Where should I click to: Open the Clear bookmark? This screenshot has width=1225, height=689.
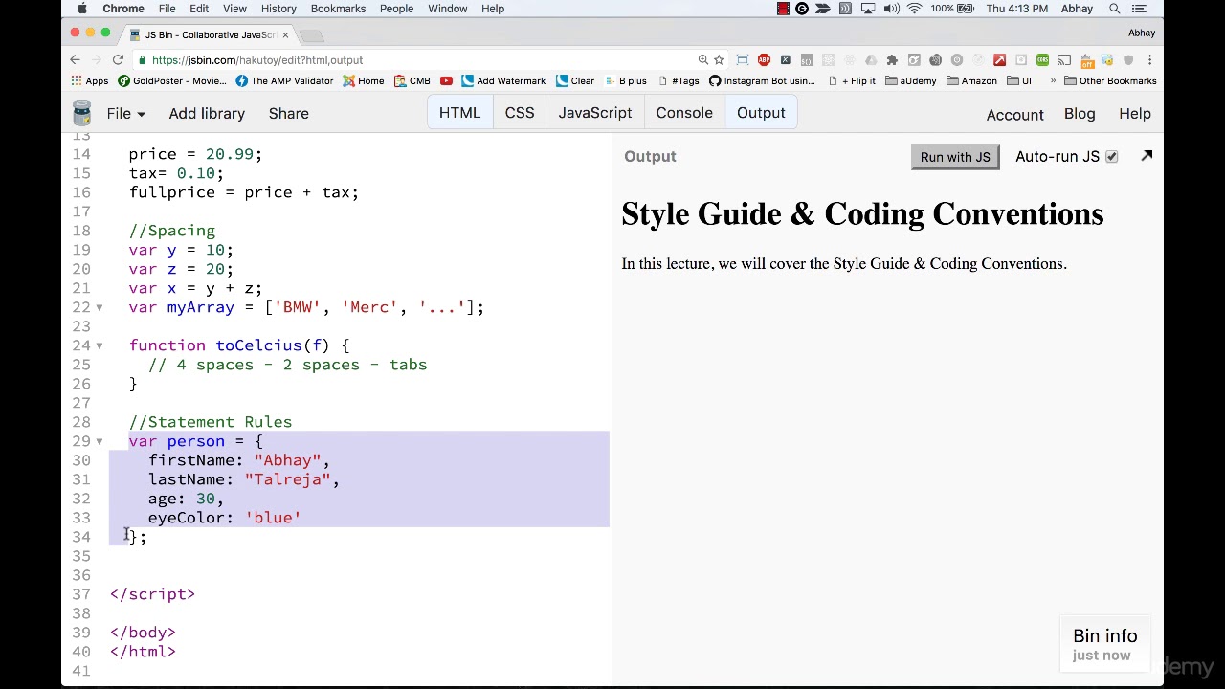point(575,81)
